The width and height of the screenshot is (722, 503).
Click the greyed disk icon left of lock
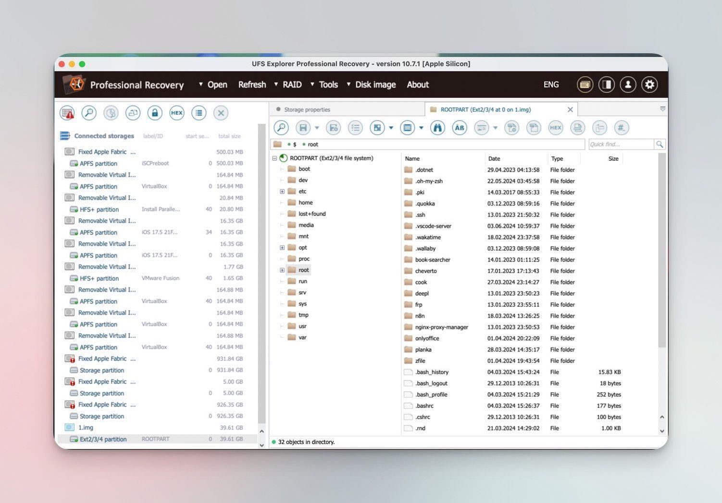click(x=111, y=113)
